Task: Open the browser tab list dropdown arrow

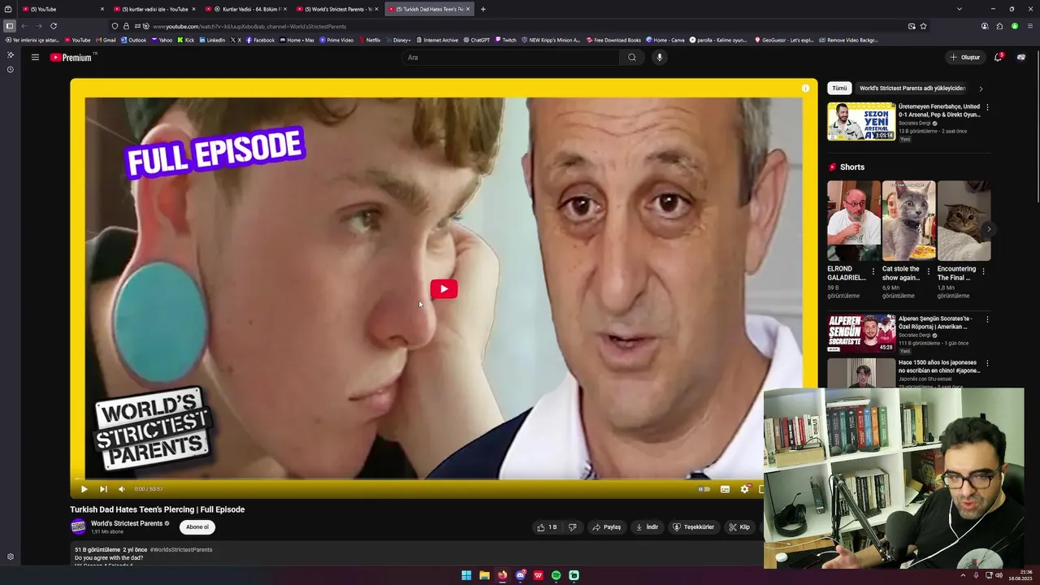Action: (x=959, y=9)
